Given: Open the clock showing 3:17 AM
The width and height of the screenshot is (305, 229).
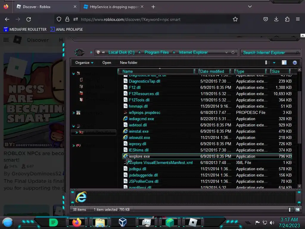Looking at the screenshot, I should [289, 222].
